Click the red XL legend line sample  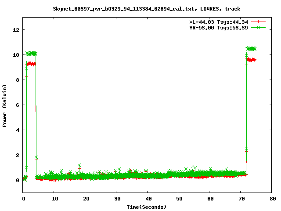click(258, 22)
